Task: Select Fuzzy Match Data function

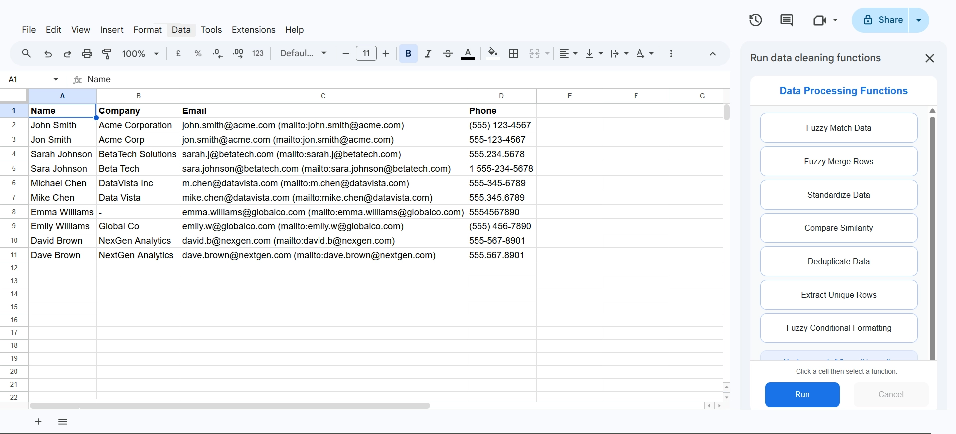Action: pyautogui.click(x=838, y=128)
